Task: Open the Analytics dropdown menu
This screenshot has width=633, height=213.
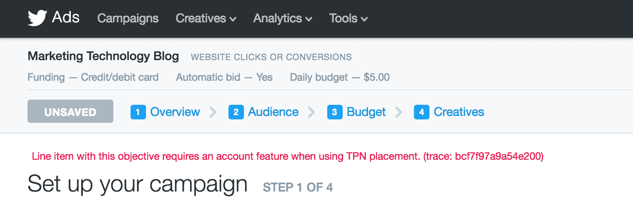Action: [x=283, y=18]
